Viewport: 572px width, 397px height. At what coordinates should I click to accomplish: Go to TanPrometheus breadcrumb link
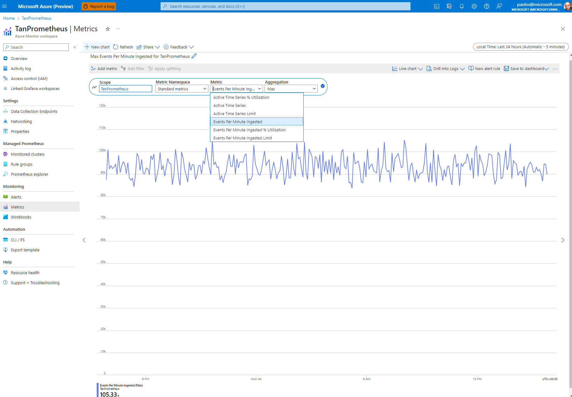click(37, 18)
